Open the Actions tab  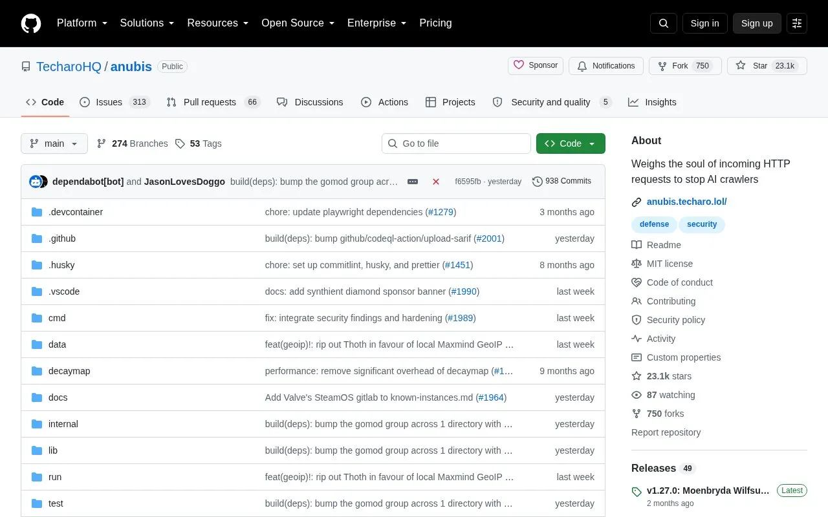[x=384, y=102]
